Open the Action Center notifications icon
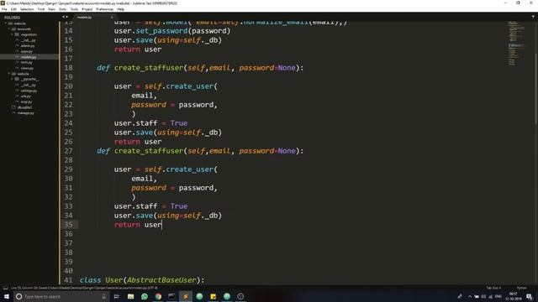This screenshot has height=302, width=538. point(530,296)
